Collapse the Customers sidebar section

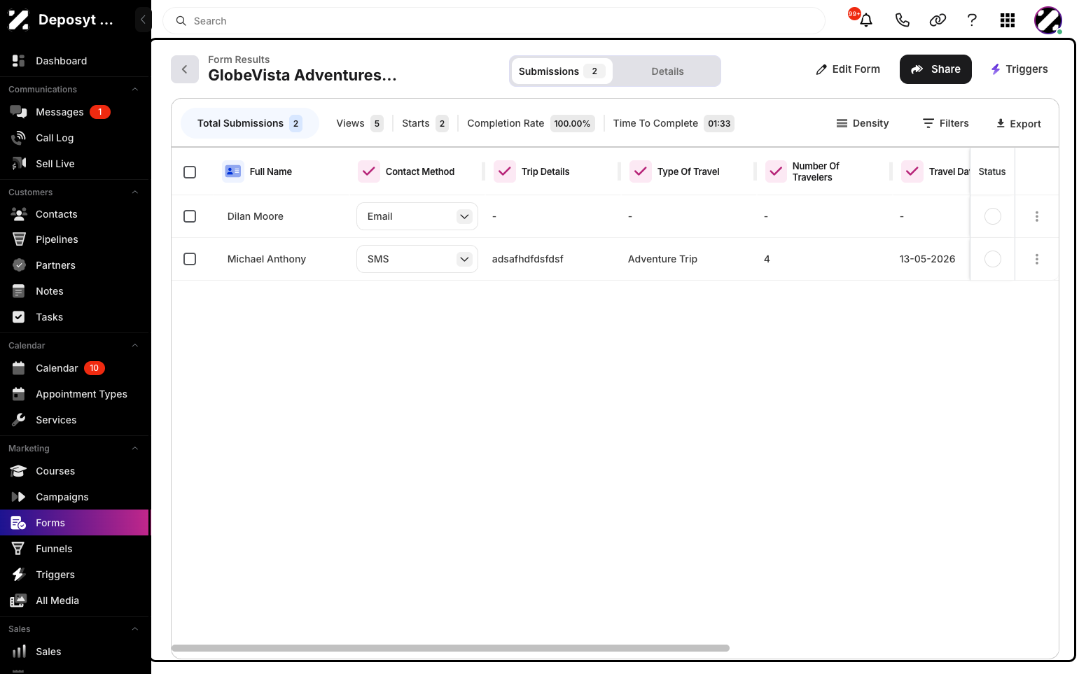click(x=135, y=192)
